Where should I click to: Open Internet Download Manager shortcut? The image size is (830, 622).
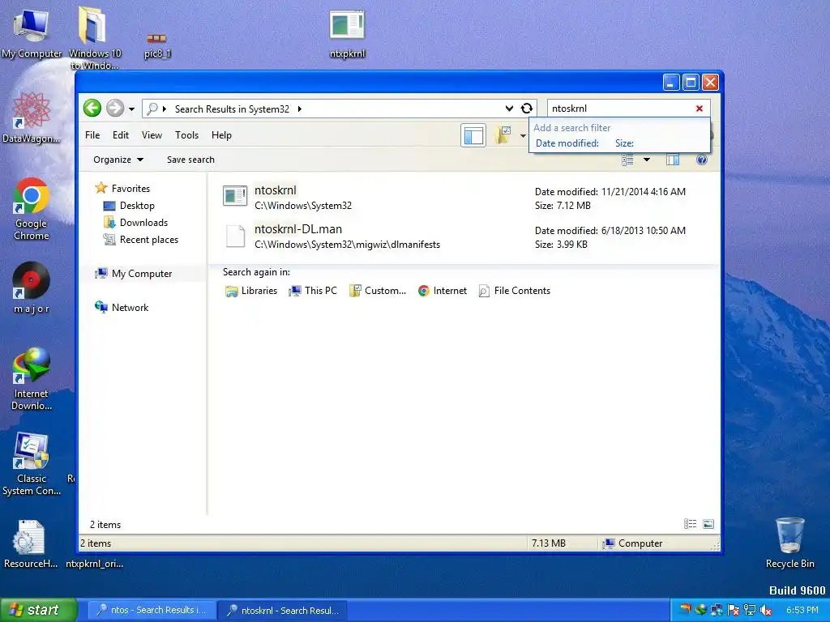pos(32,379)
